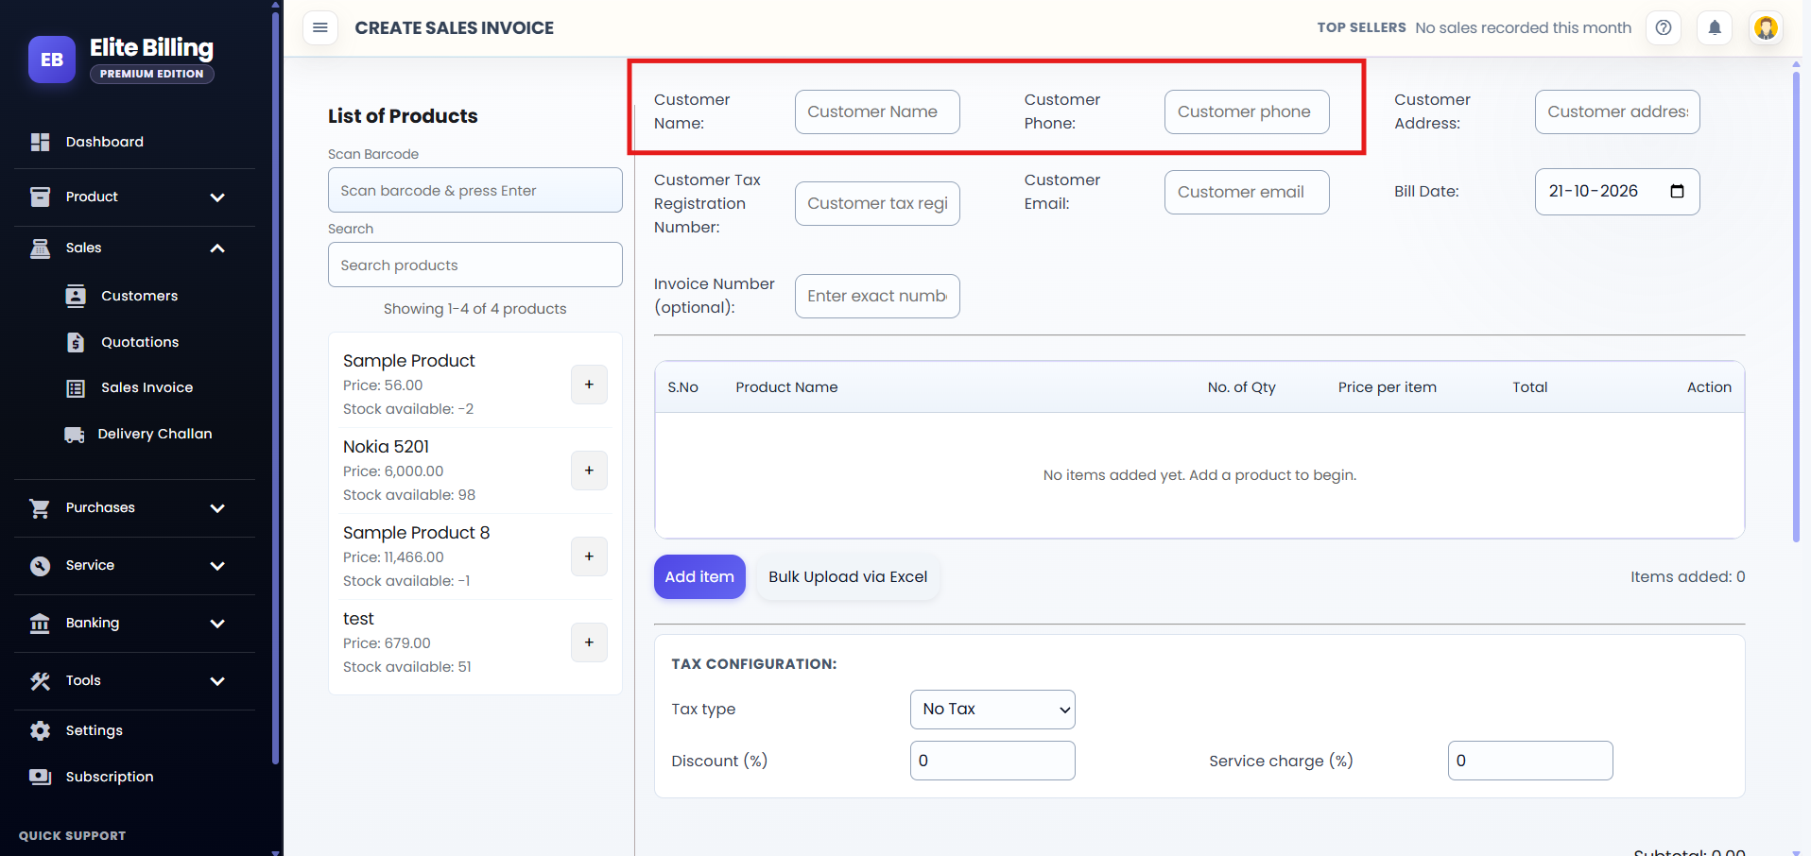The width and height of the screenshot is (1811, 856).
Task: Click the Tools icon in sidebar
Action: 40,680
